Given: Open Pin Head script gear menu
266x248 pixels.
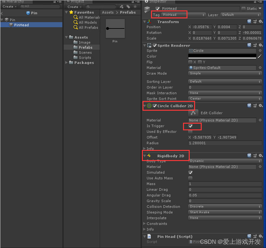Looking at the screenshot, I should click(261, 236).
